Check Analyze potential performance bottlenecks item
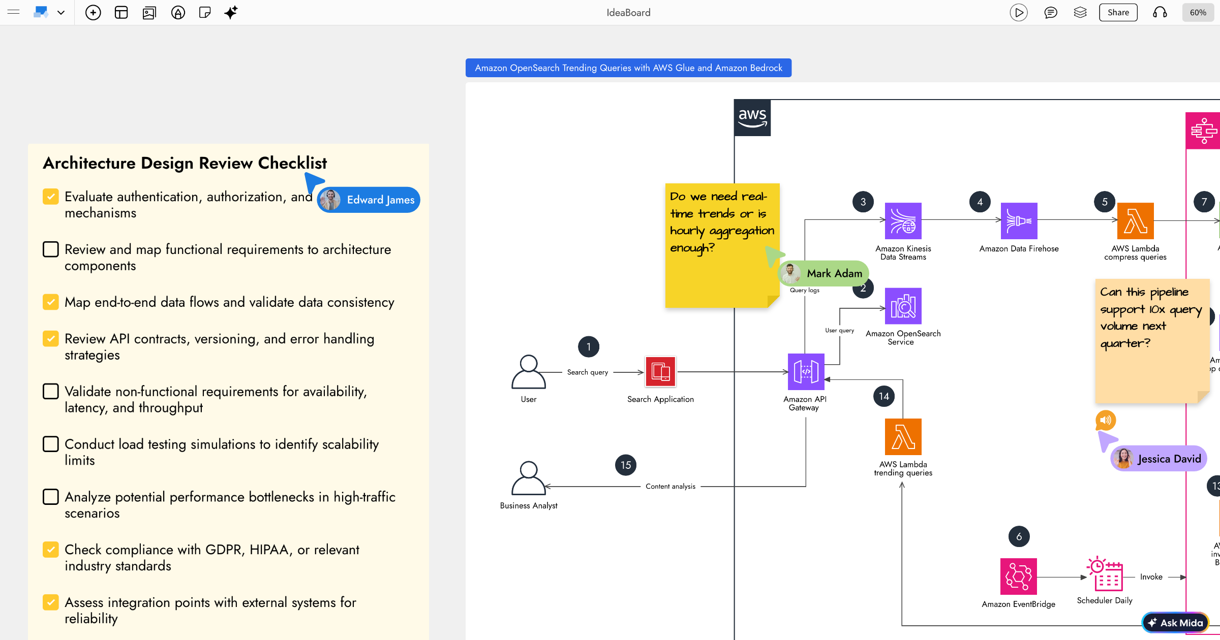This screenshot has height=640, width=1220. tap(50, 497)
